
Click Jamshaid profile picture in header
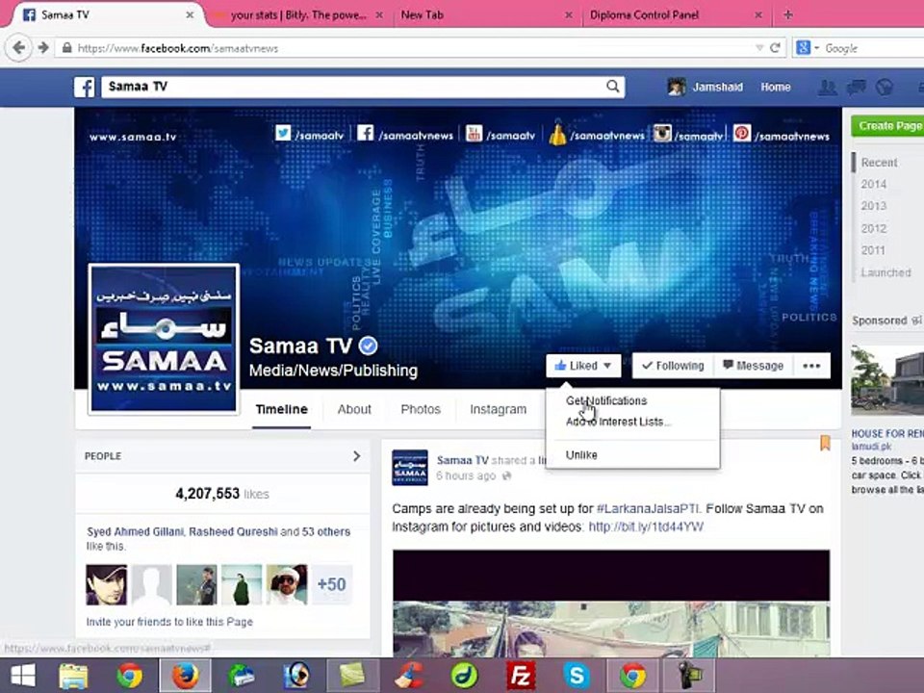tap(677, 88)
